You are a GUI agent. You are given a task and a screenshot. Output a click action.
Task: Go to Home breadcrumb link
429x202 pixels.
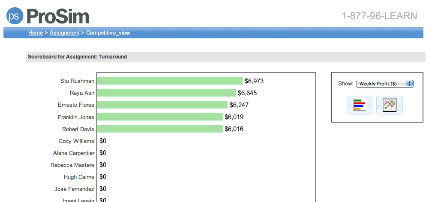coord(36,33)
